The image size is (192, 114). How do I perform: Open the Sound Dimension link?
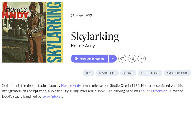click(x=154, y=91)
